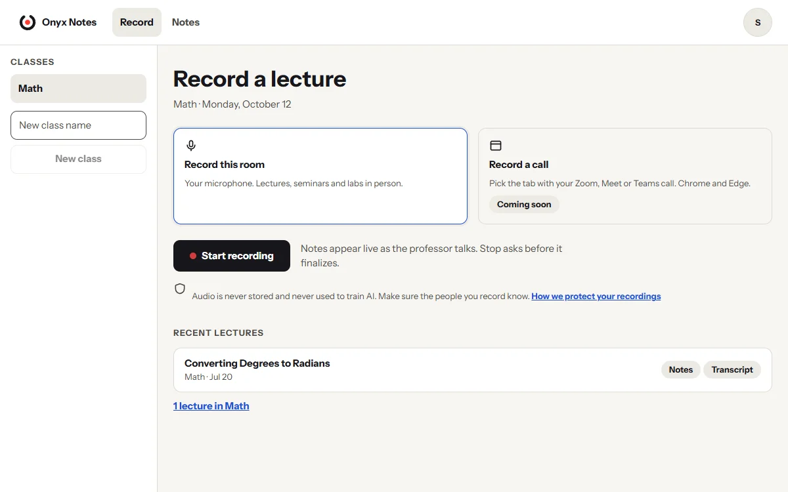This screenshot has width=788, height=492.
Task: Open How we protect your recordings link
Action: coord(596,297)
